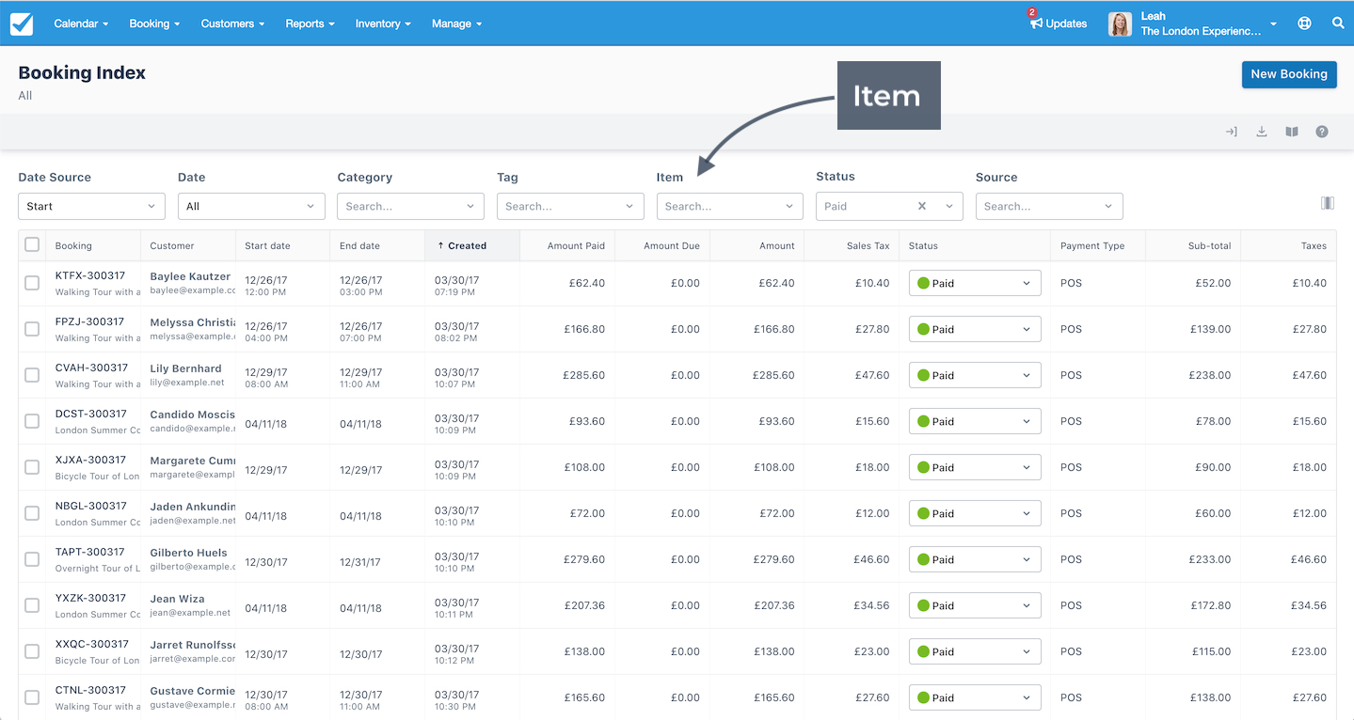
Task: Open the Calendar menu
Action: pyautogui.click(x=81, y=23)
